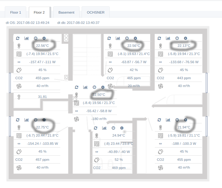Screen dimensions: 222x188
Task: Click the value -55.42 / -58.8 W
Action: pos(99,111)
